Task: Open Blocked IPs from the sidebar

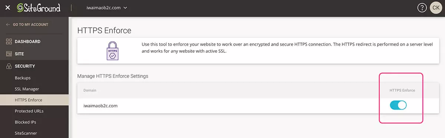Action: 25,122
